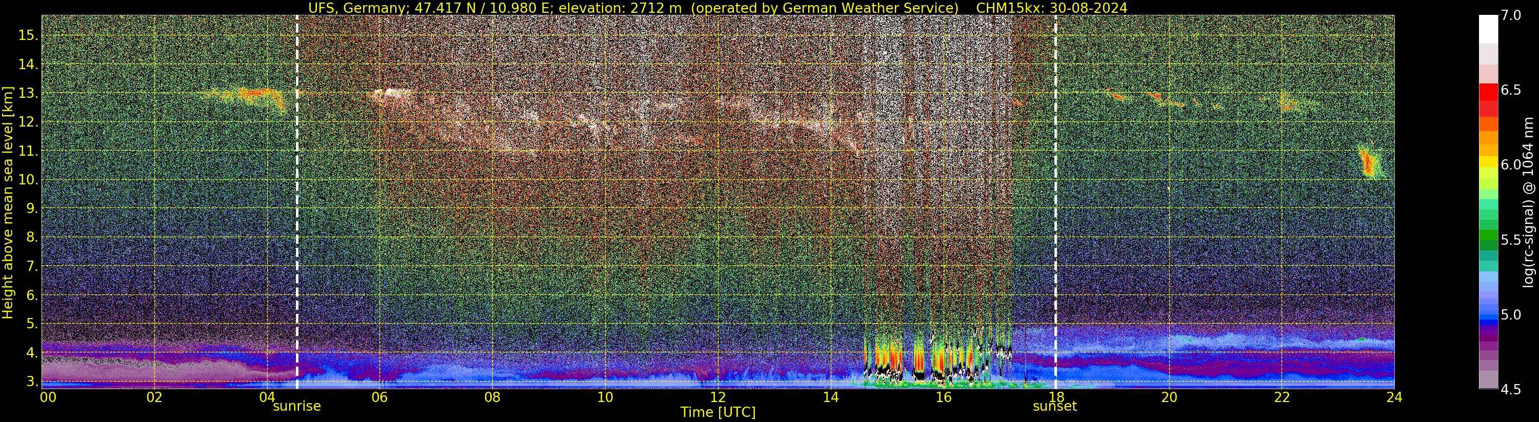The width and height of the screenshot is (1539, 422).
Task: Click the height axis tick '14.'
Action: (x=28, y=65)
